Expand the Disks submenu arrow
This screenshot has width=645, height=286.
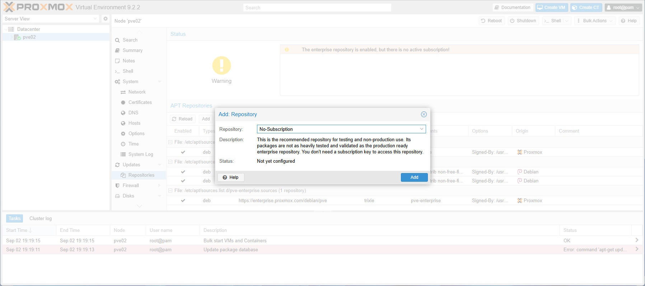click(x=160, y=196)
